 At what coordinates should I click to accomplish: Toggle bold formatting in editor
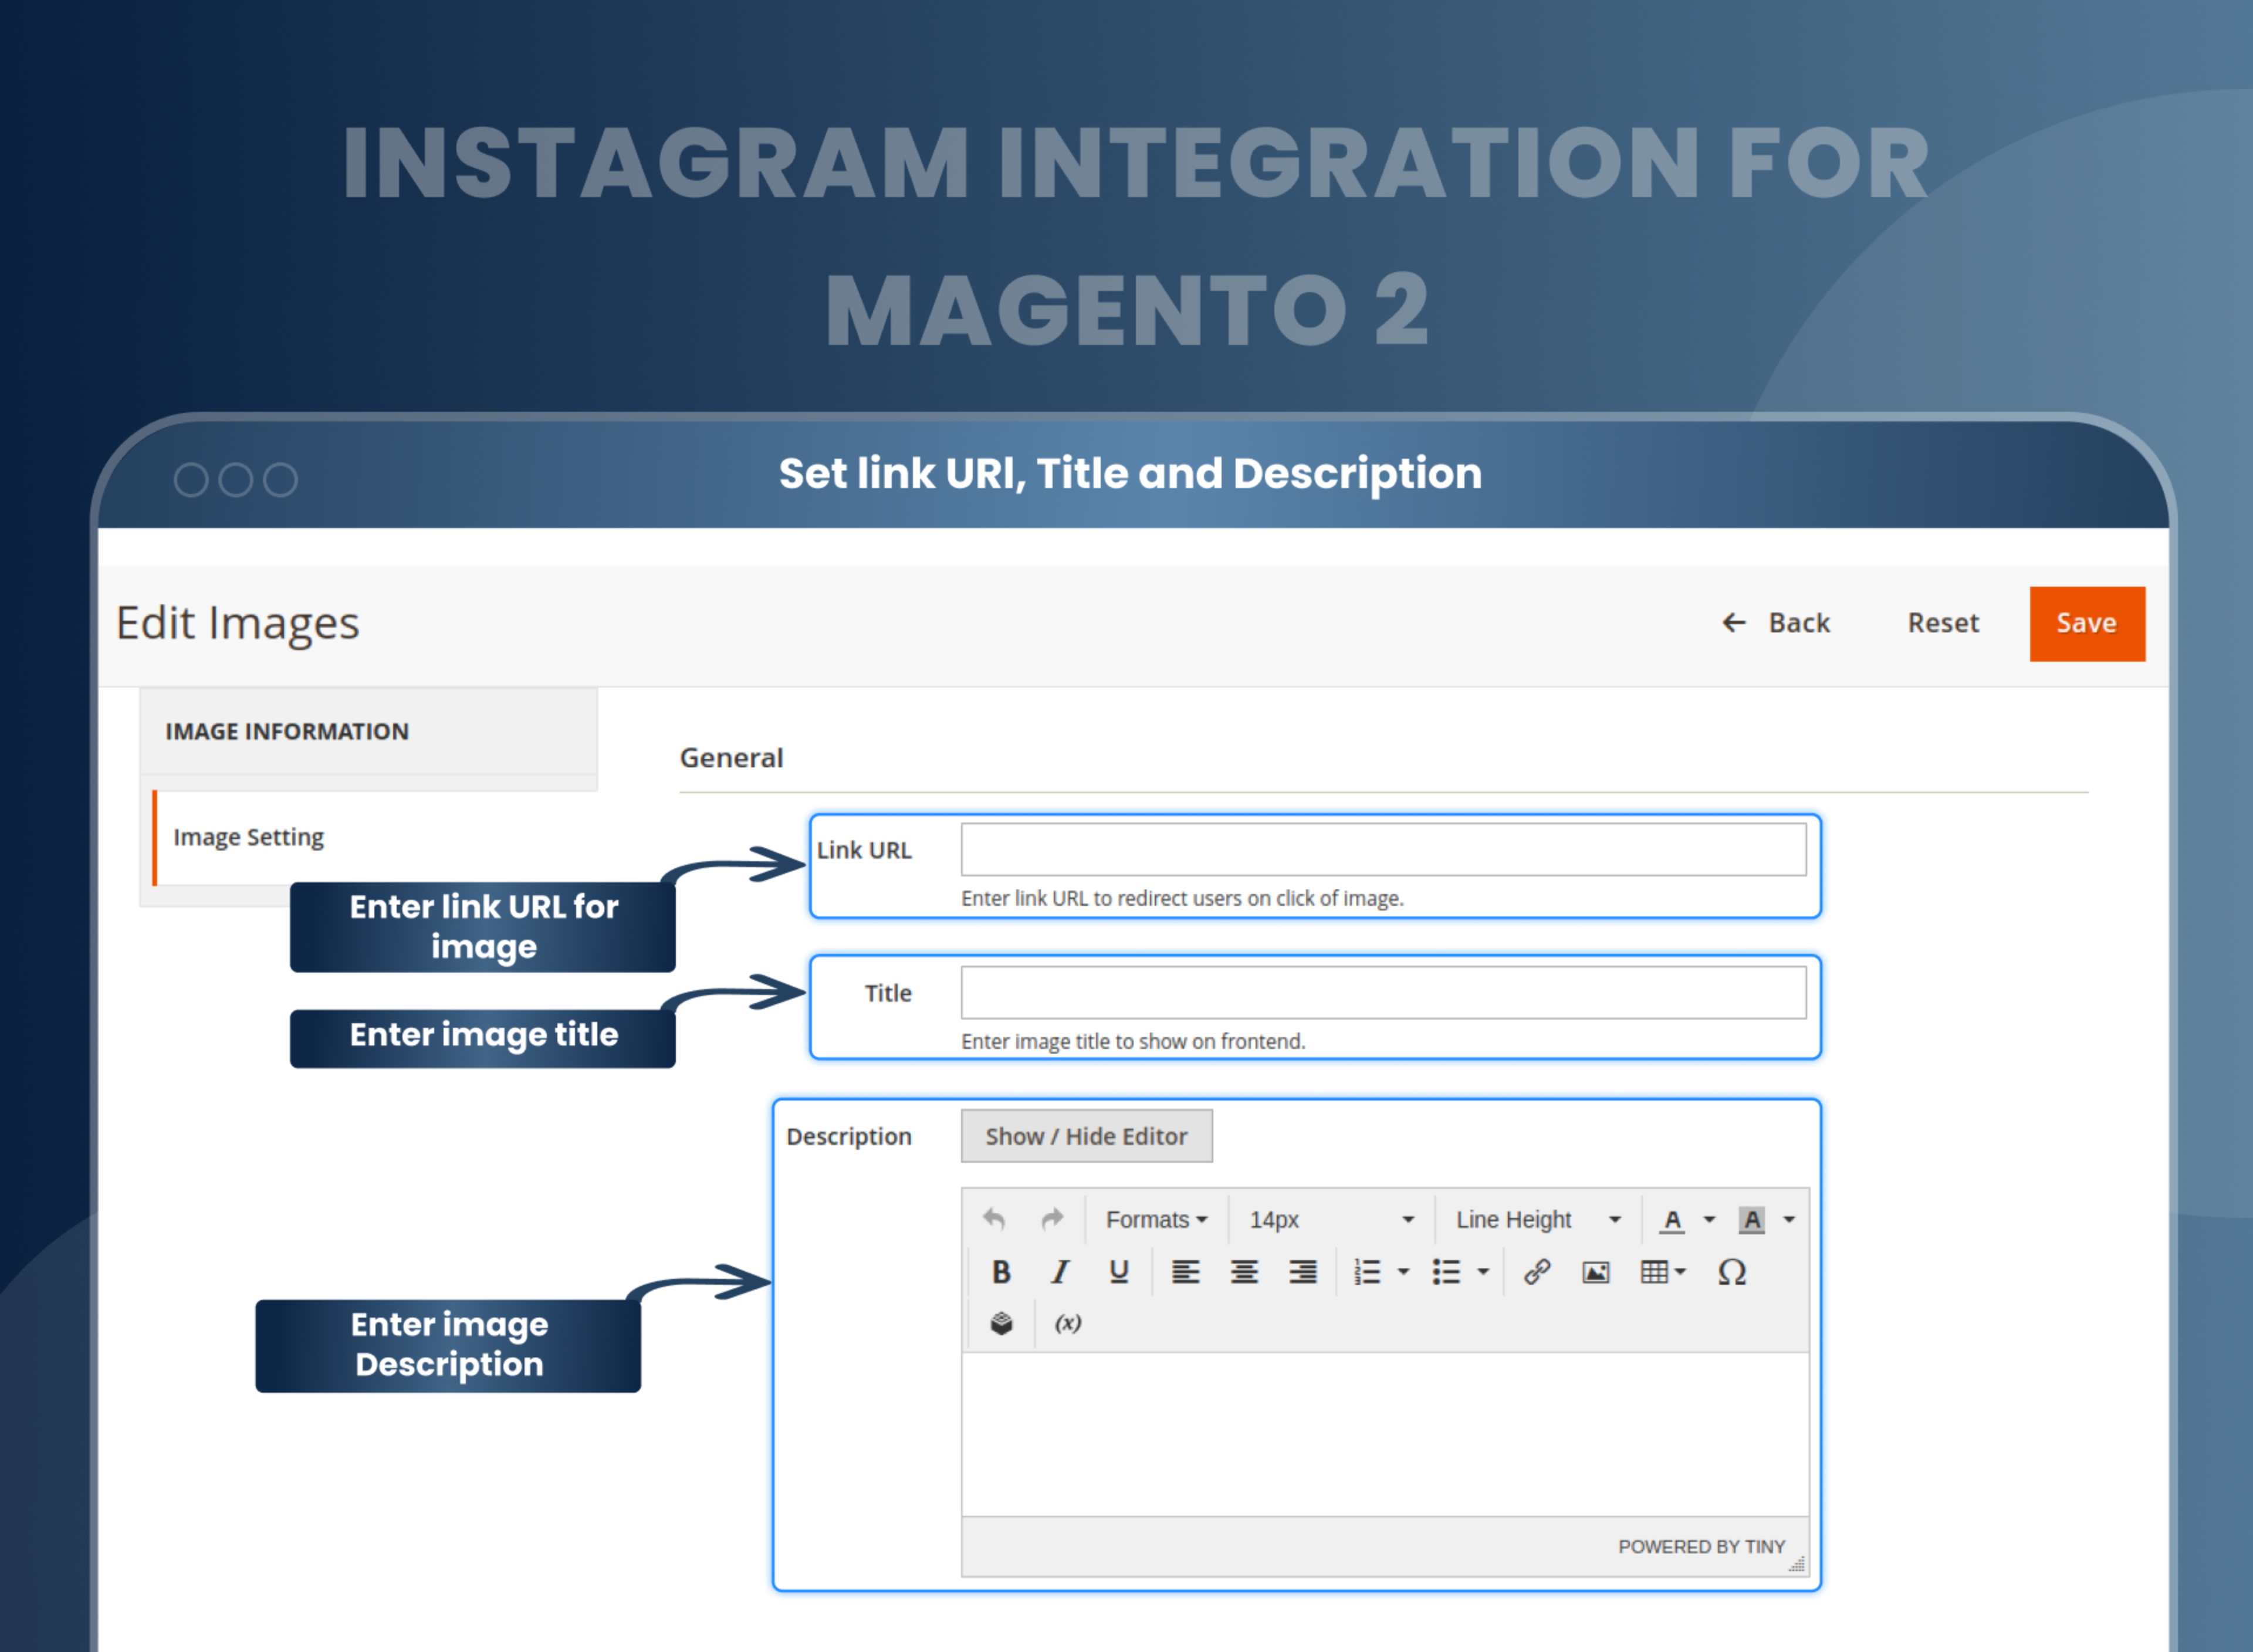[x=1001, y=1272]
